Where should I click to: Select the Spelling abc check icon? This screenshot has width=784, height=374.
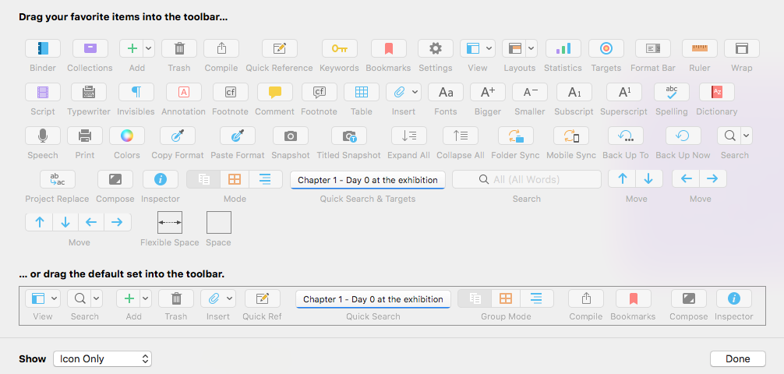(x=672, y=92)
